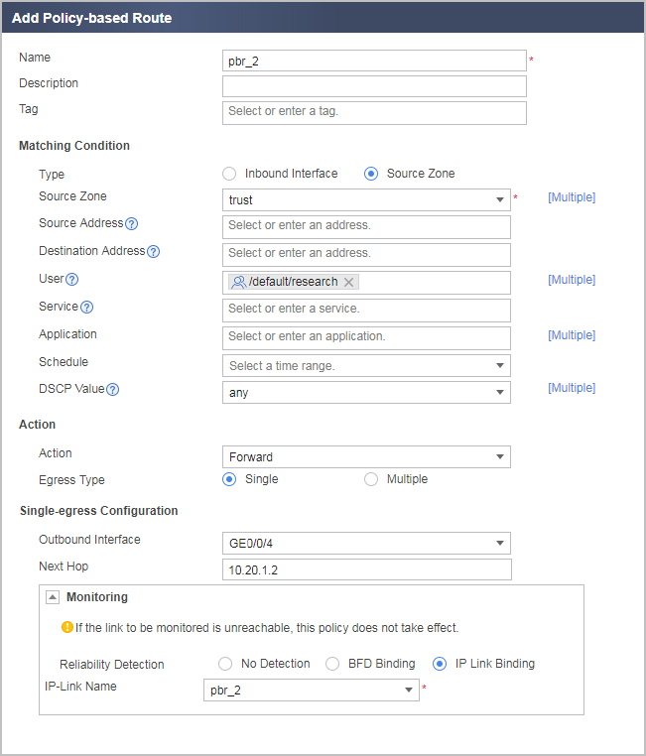Select the Inbound Interface radio button
The image size is (646, 756).
point(229,174)
